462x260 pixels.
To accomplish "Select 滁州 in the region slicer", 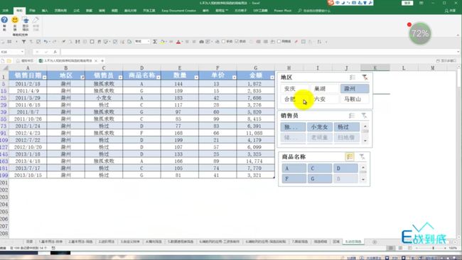I will [355, 89].
